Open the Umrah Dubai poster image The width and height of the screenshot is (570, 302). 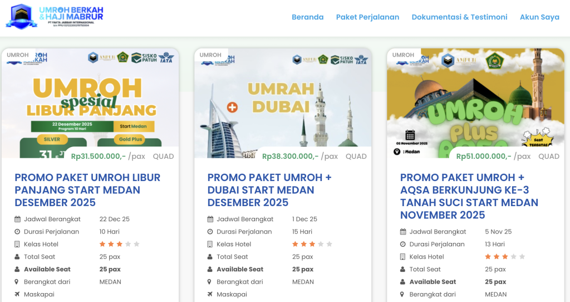(283, 103)
